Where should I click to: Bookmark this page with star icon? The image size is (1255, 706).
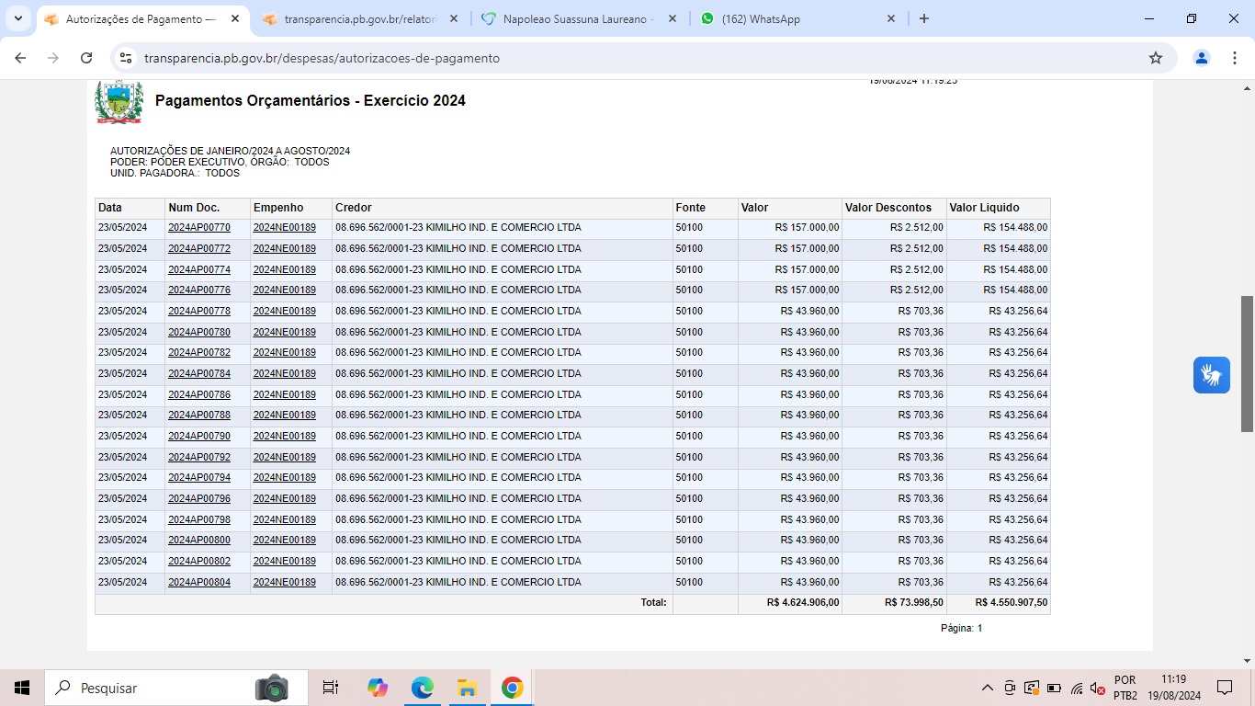[1156, 58]
